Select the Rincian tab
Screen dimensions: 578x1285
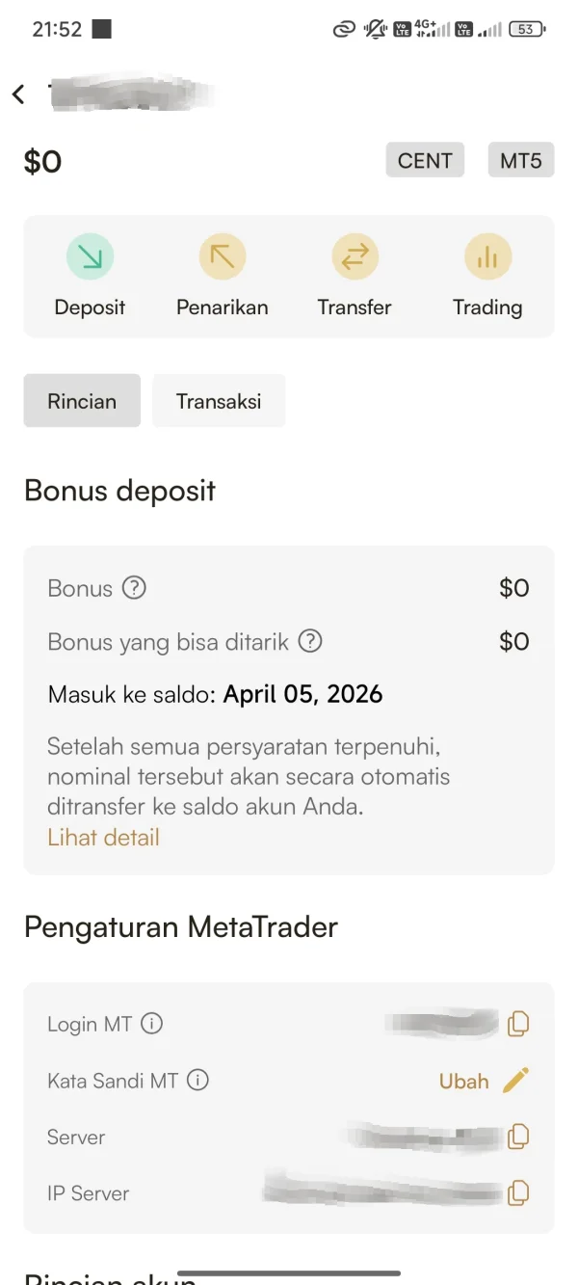82,401
